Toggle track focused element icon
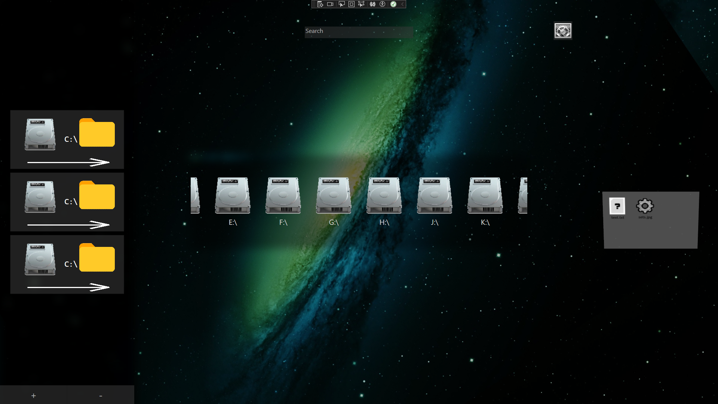The height and width of the screenshot is (404, 718). pyautogui.click(x=361, y=4)
